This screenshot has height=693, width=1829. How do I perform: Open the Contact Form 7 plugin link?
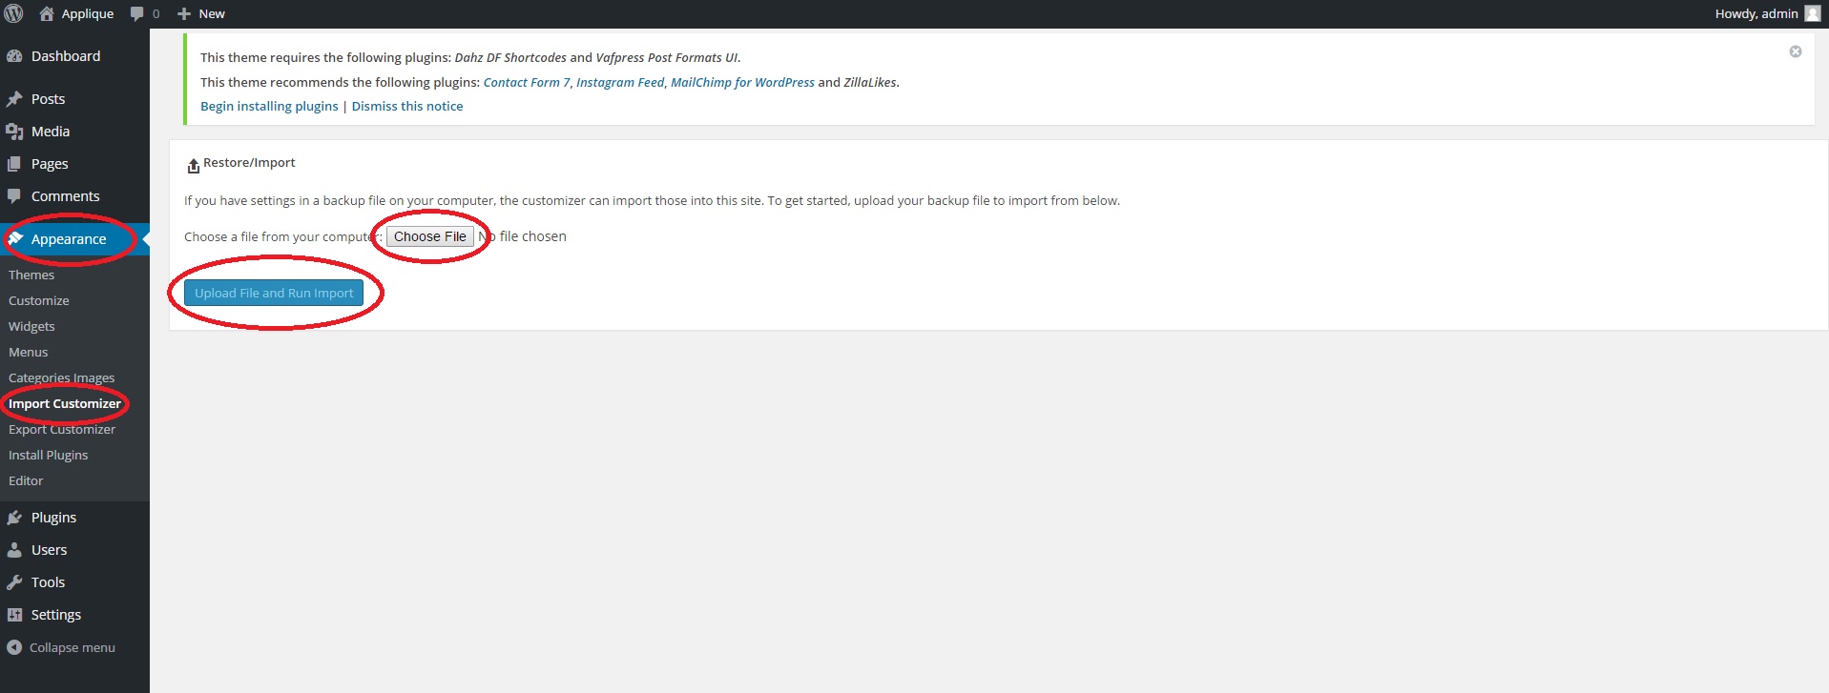pyautogui.click(x=526, y=82)
